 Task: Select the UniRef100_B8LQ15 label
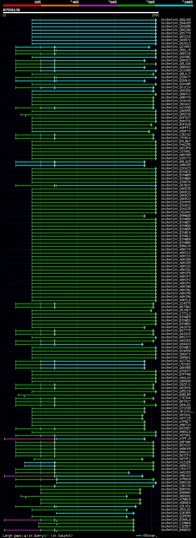point(176,162)
